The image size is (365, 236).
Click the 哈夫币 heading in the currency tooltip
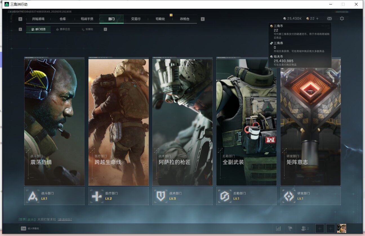pos(279,57)
